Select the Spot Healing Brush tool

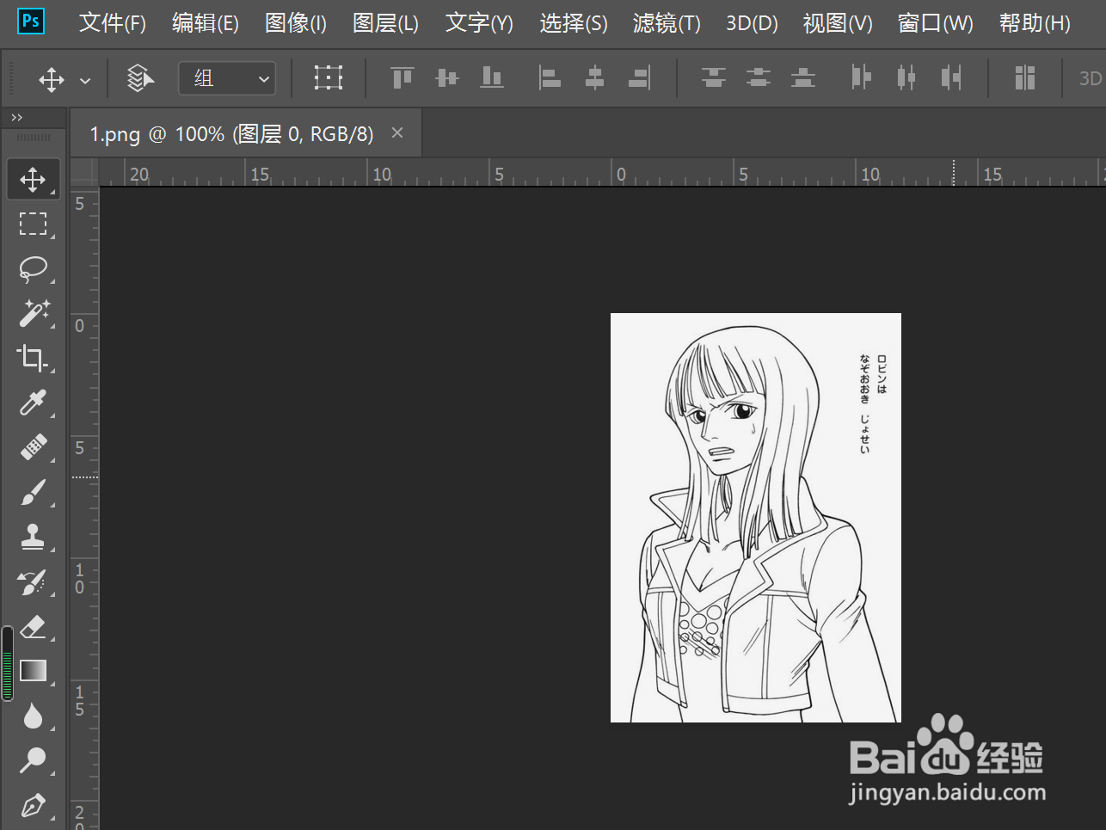[34, 448]
